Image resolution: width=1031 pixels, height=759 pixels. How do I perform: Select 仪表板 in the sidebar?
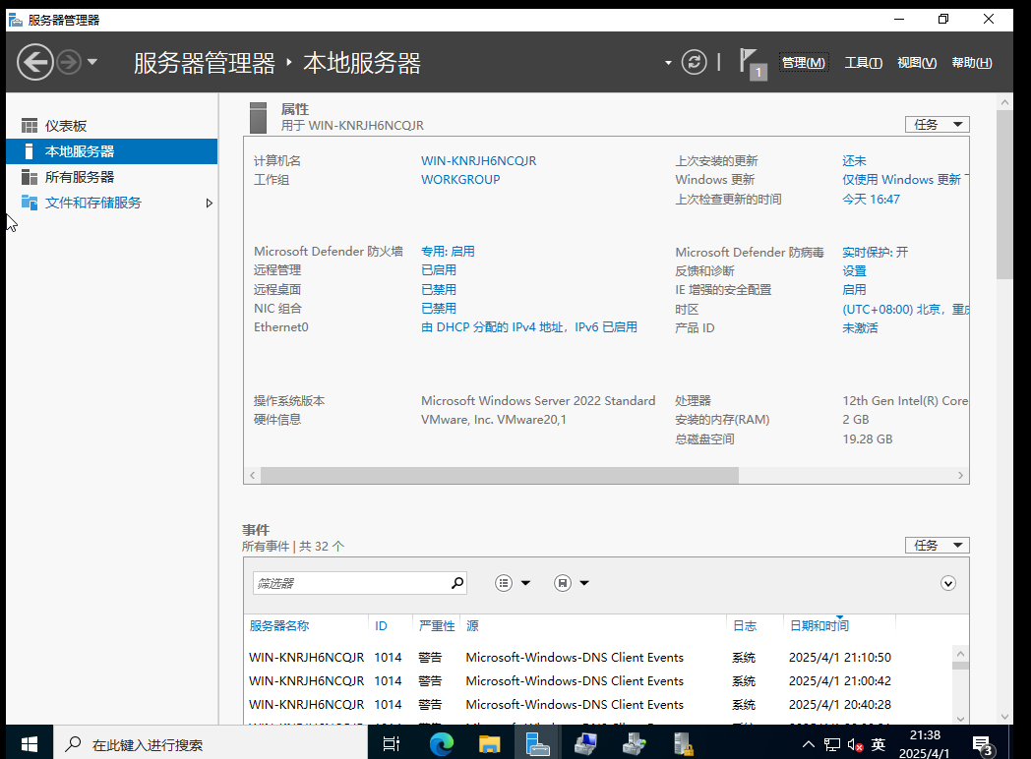coord(112,126)
